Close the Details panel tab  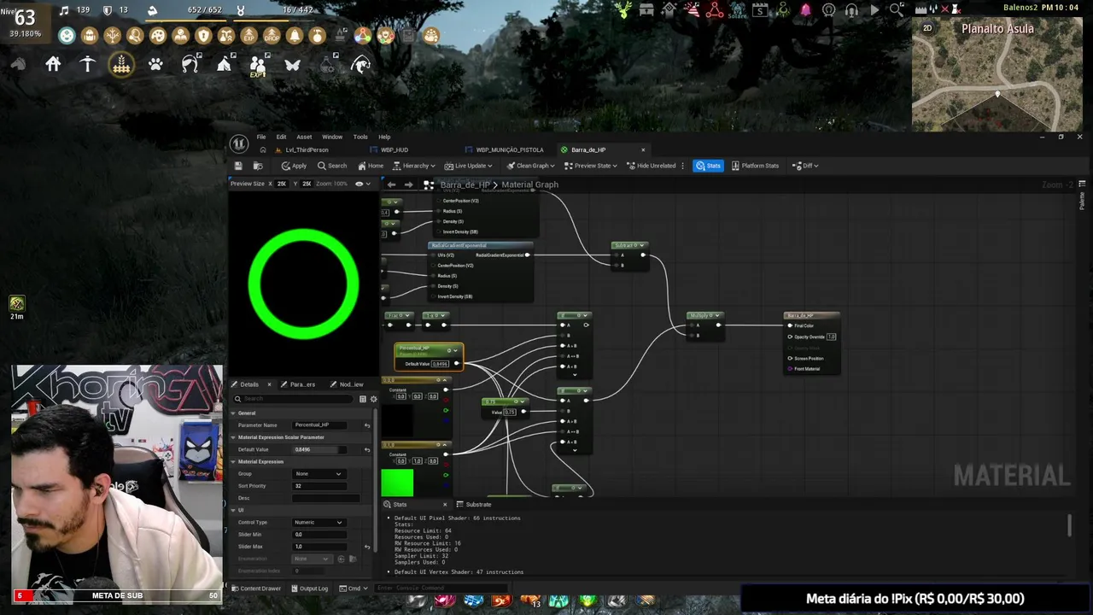[x=269, y=384]
